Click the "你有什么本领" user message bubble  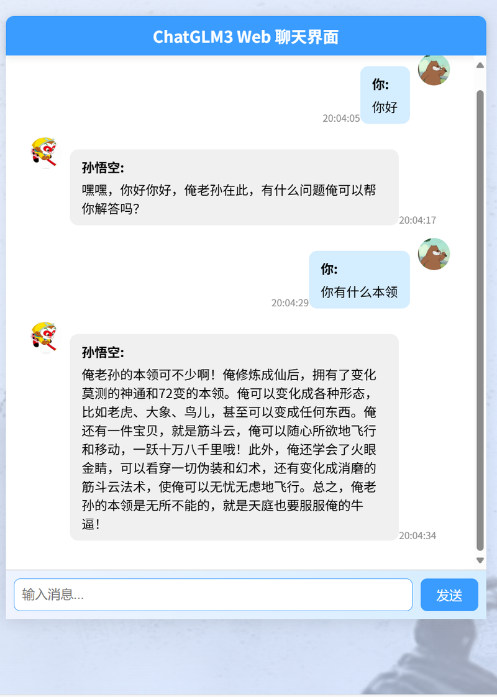[359, 280]
